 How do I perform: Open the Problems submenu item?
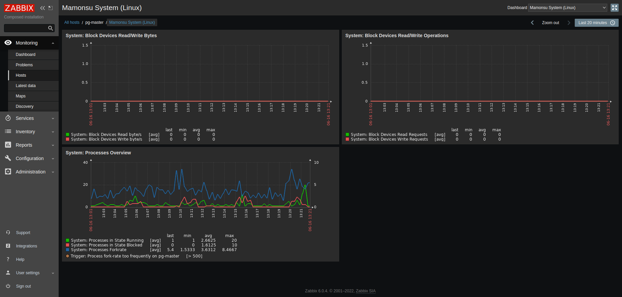(x=33, y=65)
